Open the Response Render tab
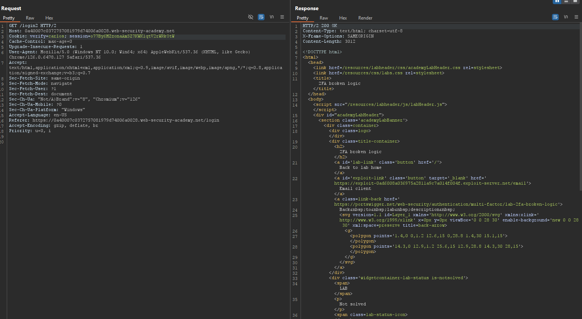 pyautogui.click(x=365, y=18)
